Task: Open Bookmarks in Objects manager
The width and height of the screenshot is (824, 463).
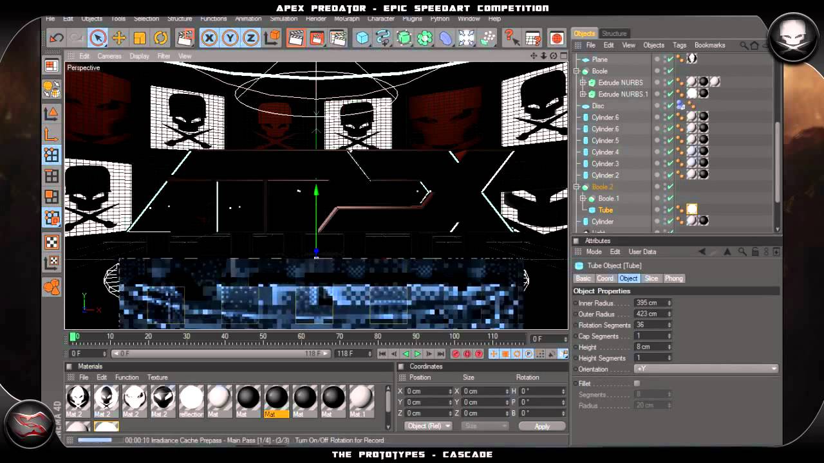Action: (709, 45)
